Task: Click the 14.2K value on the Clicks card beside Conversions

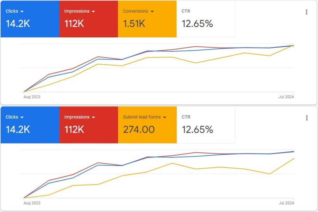Action: 18,24
